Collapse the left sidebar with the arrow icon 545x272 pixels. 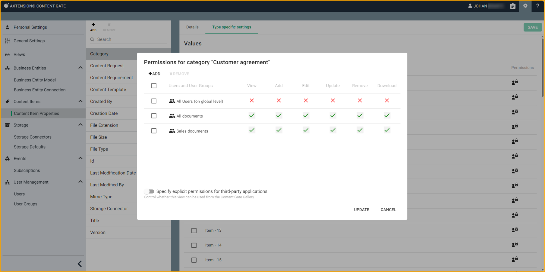pyautogui.click(x=80, y=264)
